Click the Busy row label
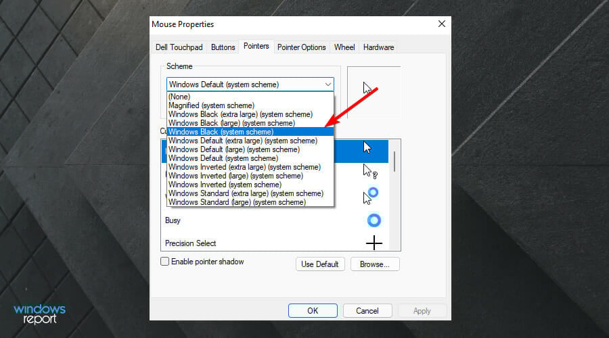The image size is (609, 338). tap(173, 220)
